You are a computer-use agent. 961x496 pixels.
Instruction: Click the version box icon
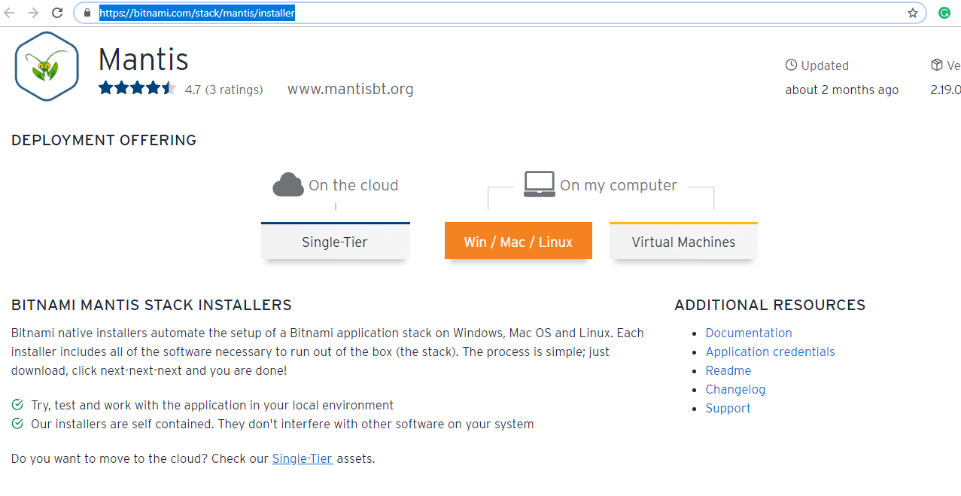coord(937,65)
